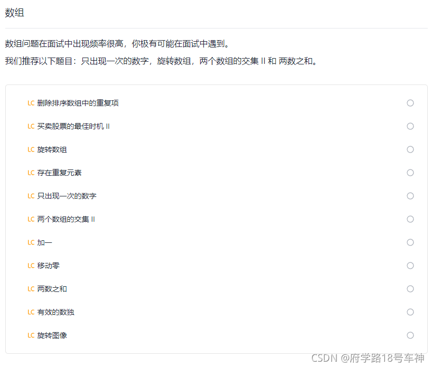Screen dimensions: 432x368
Task: Mark the 旋转数组 row's circle as done
Action: tap(410, 149)
